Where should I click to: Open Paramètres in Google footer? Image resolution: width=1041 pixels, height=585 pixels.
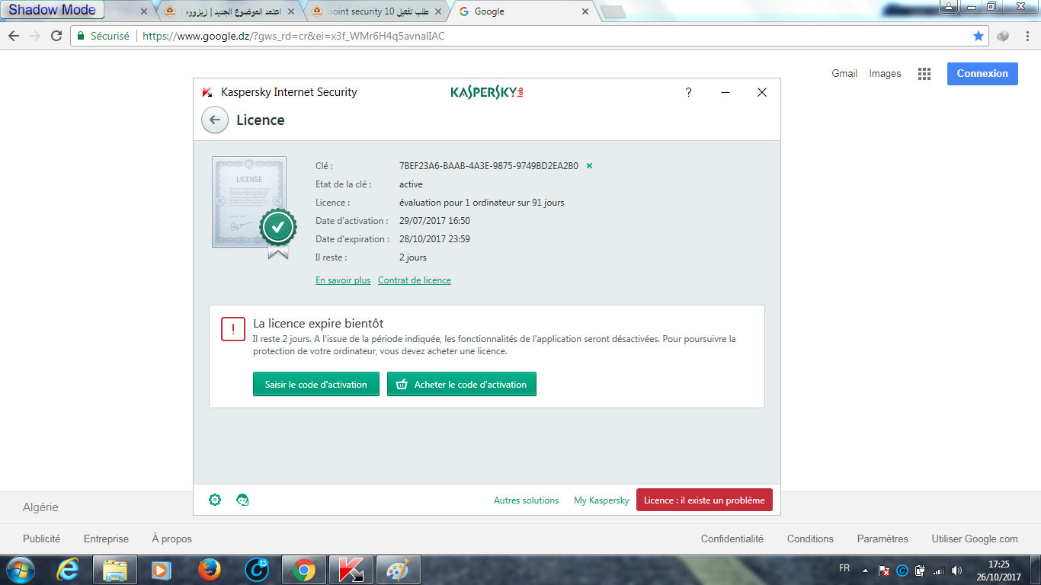click(x=882, y=539)
